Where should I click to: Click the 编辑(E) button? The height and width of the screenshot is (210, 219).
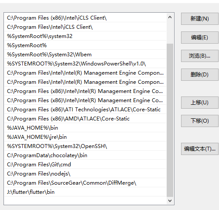tap(200, 38)
